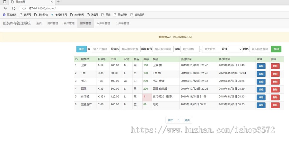Open the 游戏娱乐 bookmark
289x141 pixels.
tap(137, 15)
